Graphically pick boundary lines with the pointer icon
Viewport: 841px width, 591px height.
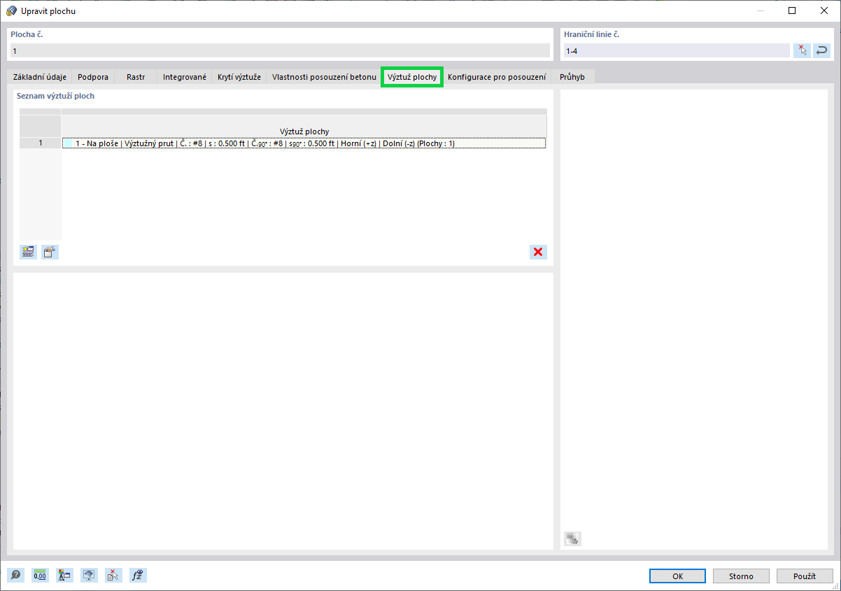tap(802, 50)
